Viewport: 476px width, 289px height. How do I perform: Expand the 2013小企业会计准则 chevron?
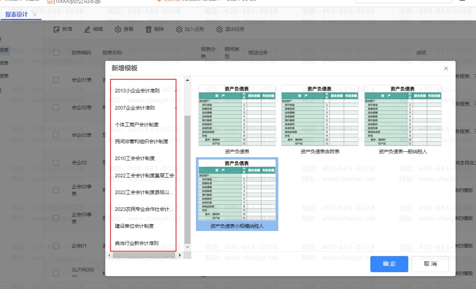coord(176,91)
